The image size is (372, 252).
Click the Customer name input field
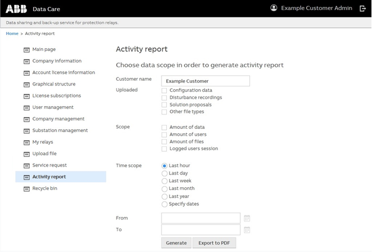(206, 81)
